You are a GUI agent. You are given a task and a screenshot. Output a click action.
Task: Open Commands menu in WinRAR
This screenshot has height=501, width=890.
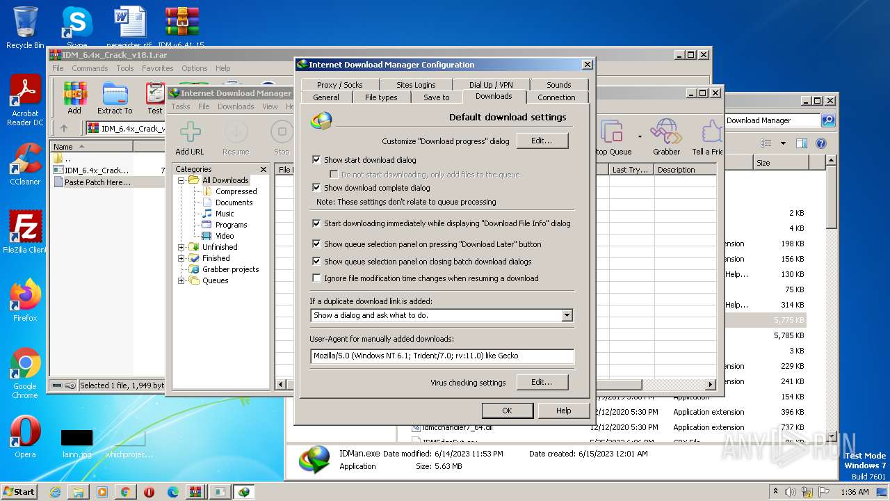90,68
